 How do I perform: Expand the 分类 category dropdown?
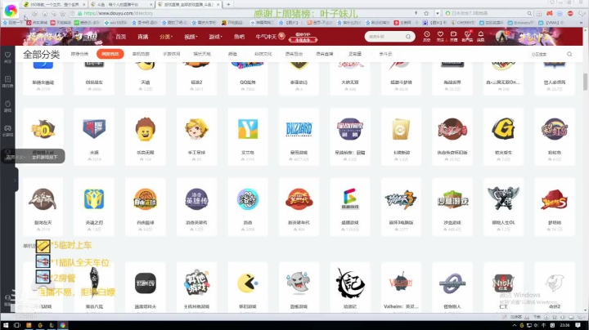point(165,37)
